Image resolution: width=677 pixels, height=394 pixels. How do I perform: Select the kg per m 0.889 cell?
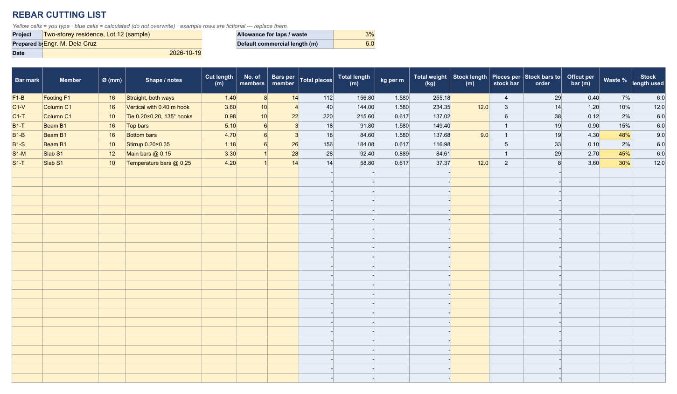pos(392,154)
